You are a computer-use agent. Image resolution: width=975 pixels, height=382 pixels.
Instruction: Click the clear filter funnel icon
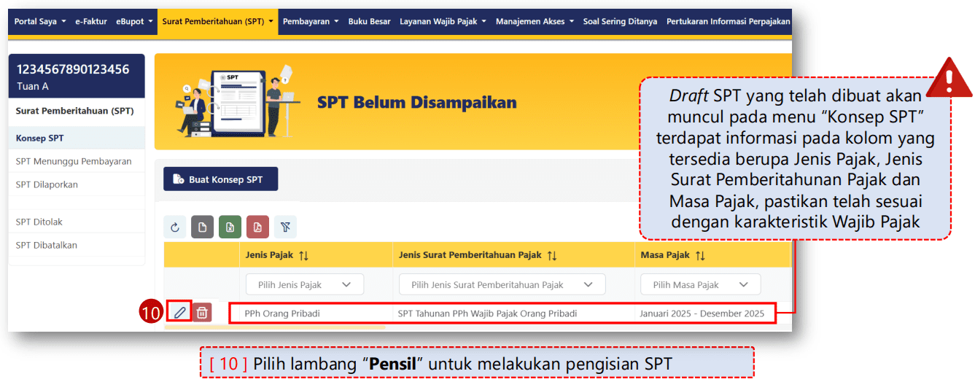point(285,227)
